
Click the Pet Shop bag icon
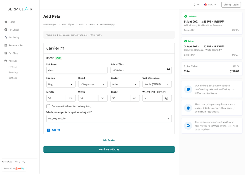pyautogui.click(x=6, y=53)
